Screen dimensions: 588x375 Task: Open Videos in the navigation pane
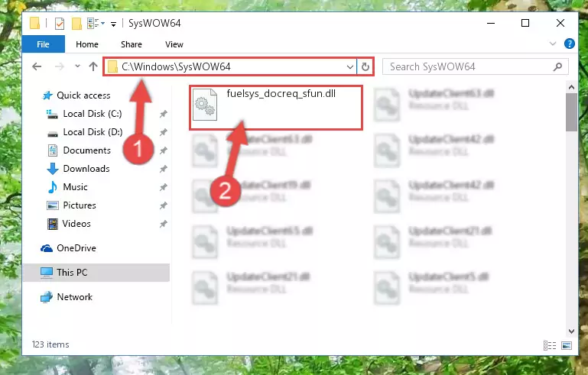click(76, 224)
